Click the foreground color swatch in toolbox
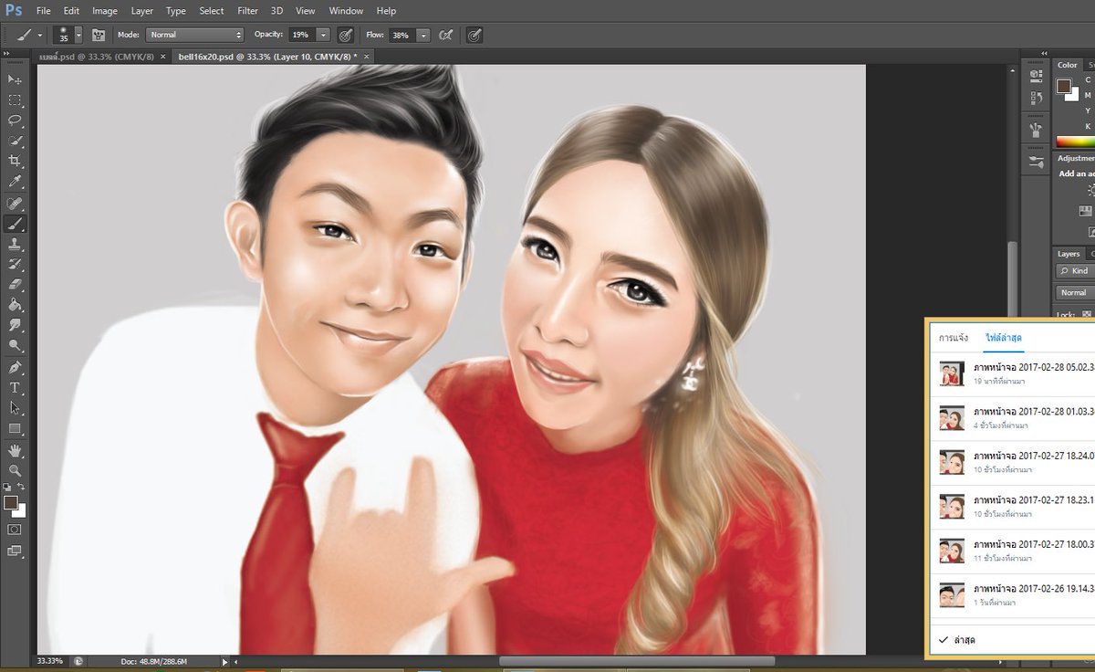The image size is (1095, 672). pos(10,502)
